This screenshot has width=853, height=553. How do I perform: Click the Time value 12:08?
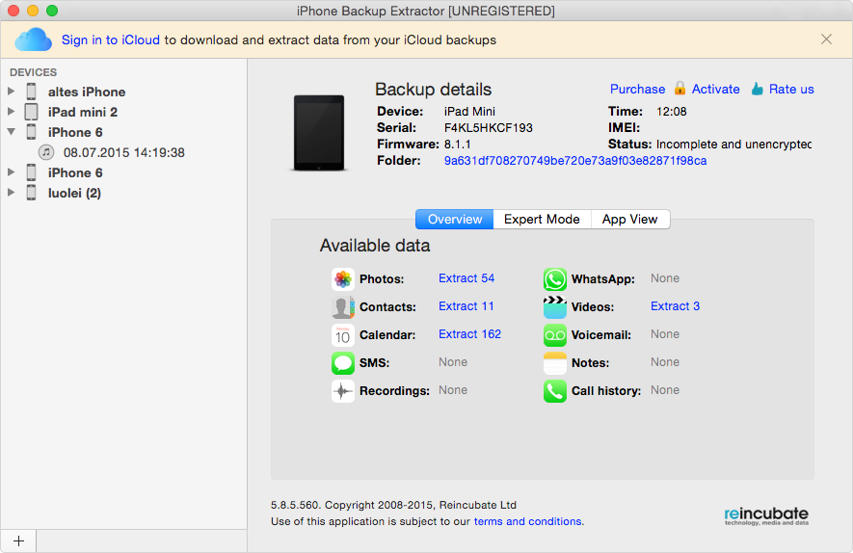click(671, 112)
